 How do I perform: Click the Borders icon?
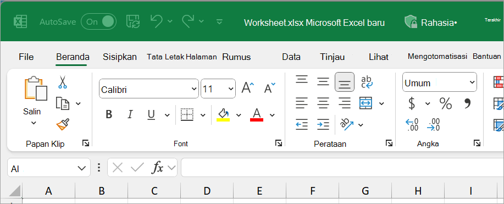187,114
